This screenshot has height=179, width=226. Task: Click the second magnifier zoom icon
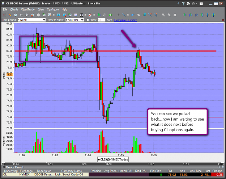point(169,15)
